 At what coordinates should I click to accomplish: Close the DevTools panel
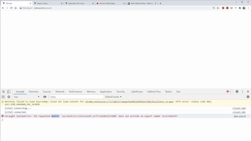248,92
